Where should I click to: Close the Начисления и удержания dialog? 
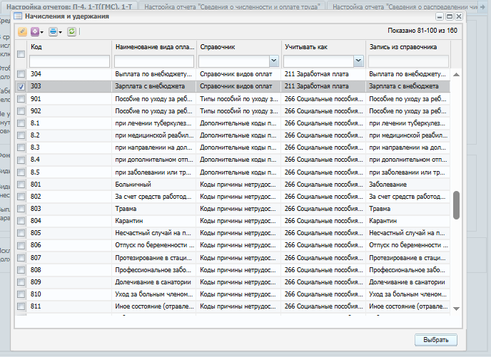(459, 16)
